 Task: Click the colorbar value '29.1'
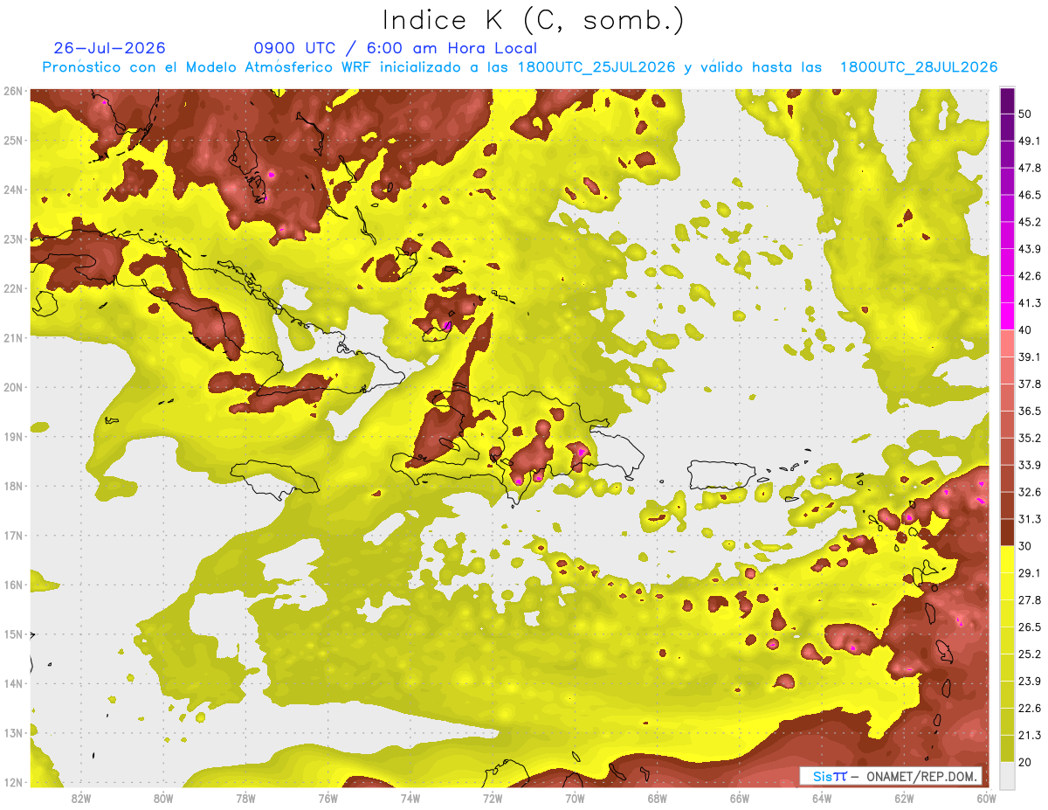pos(1029,573)
